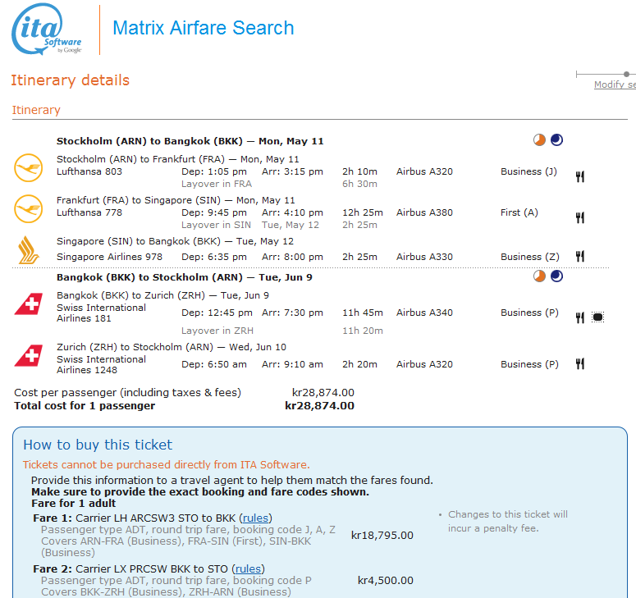Click the progress step marker above Modify search
The height and width of the screenshot is (598, 636).
pyautogui.click(x=627, y=74)
